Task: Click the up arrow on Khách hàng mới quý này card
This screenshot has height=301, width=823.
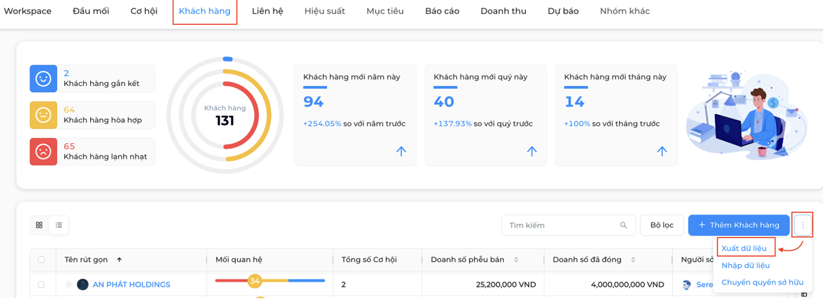Action: pos(532,151)
